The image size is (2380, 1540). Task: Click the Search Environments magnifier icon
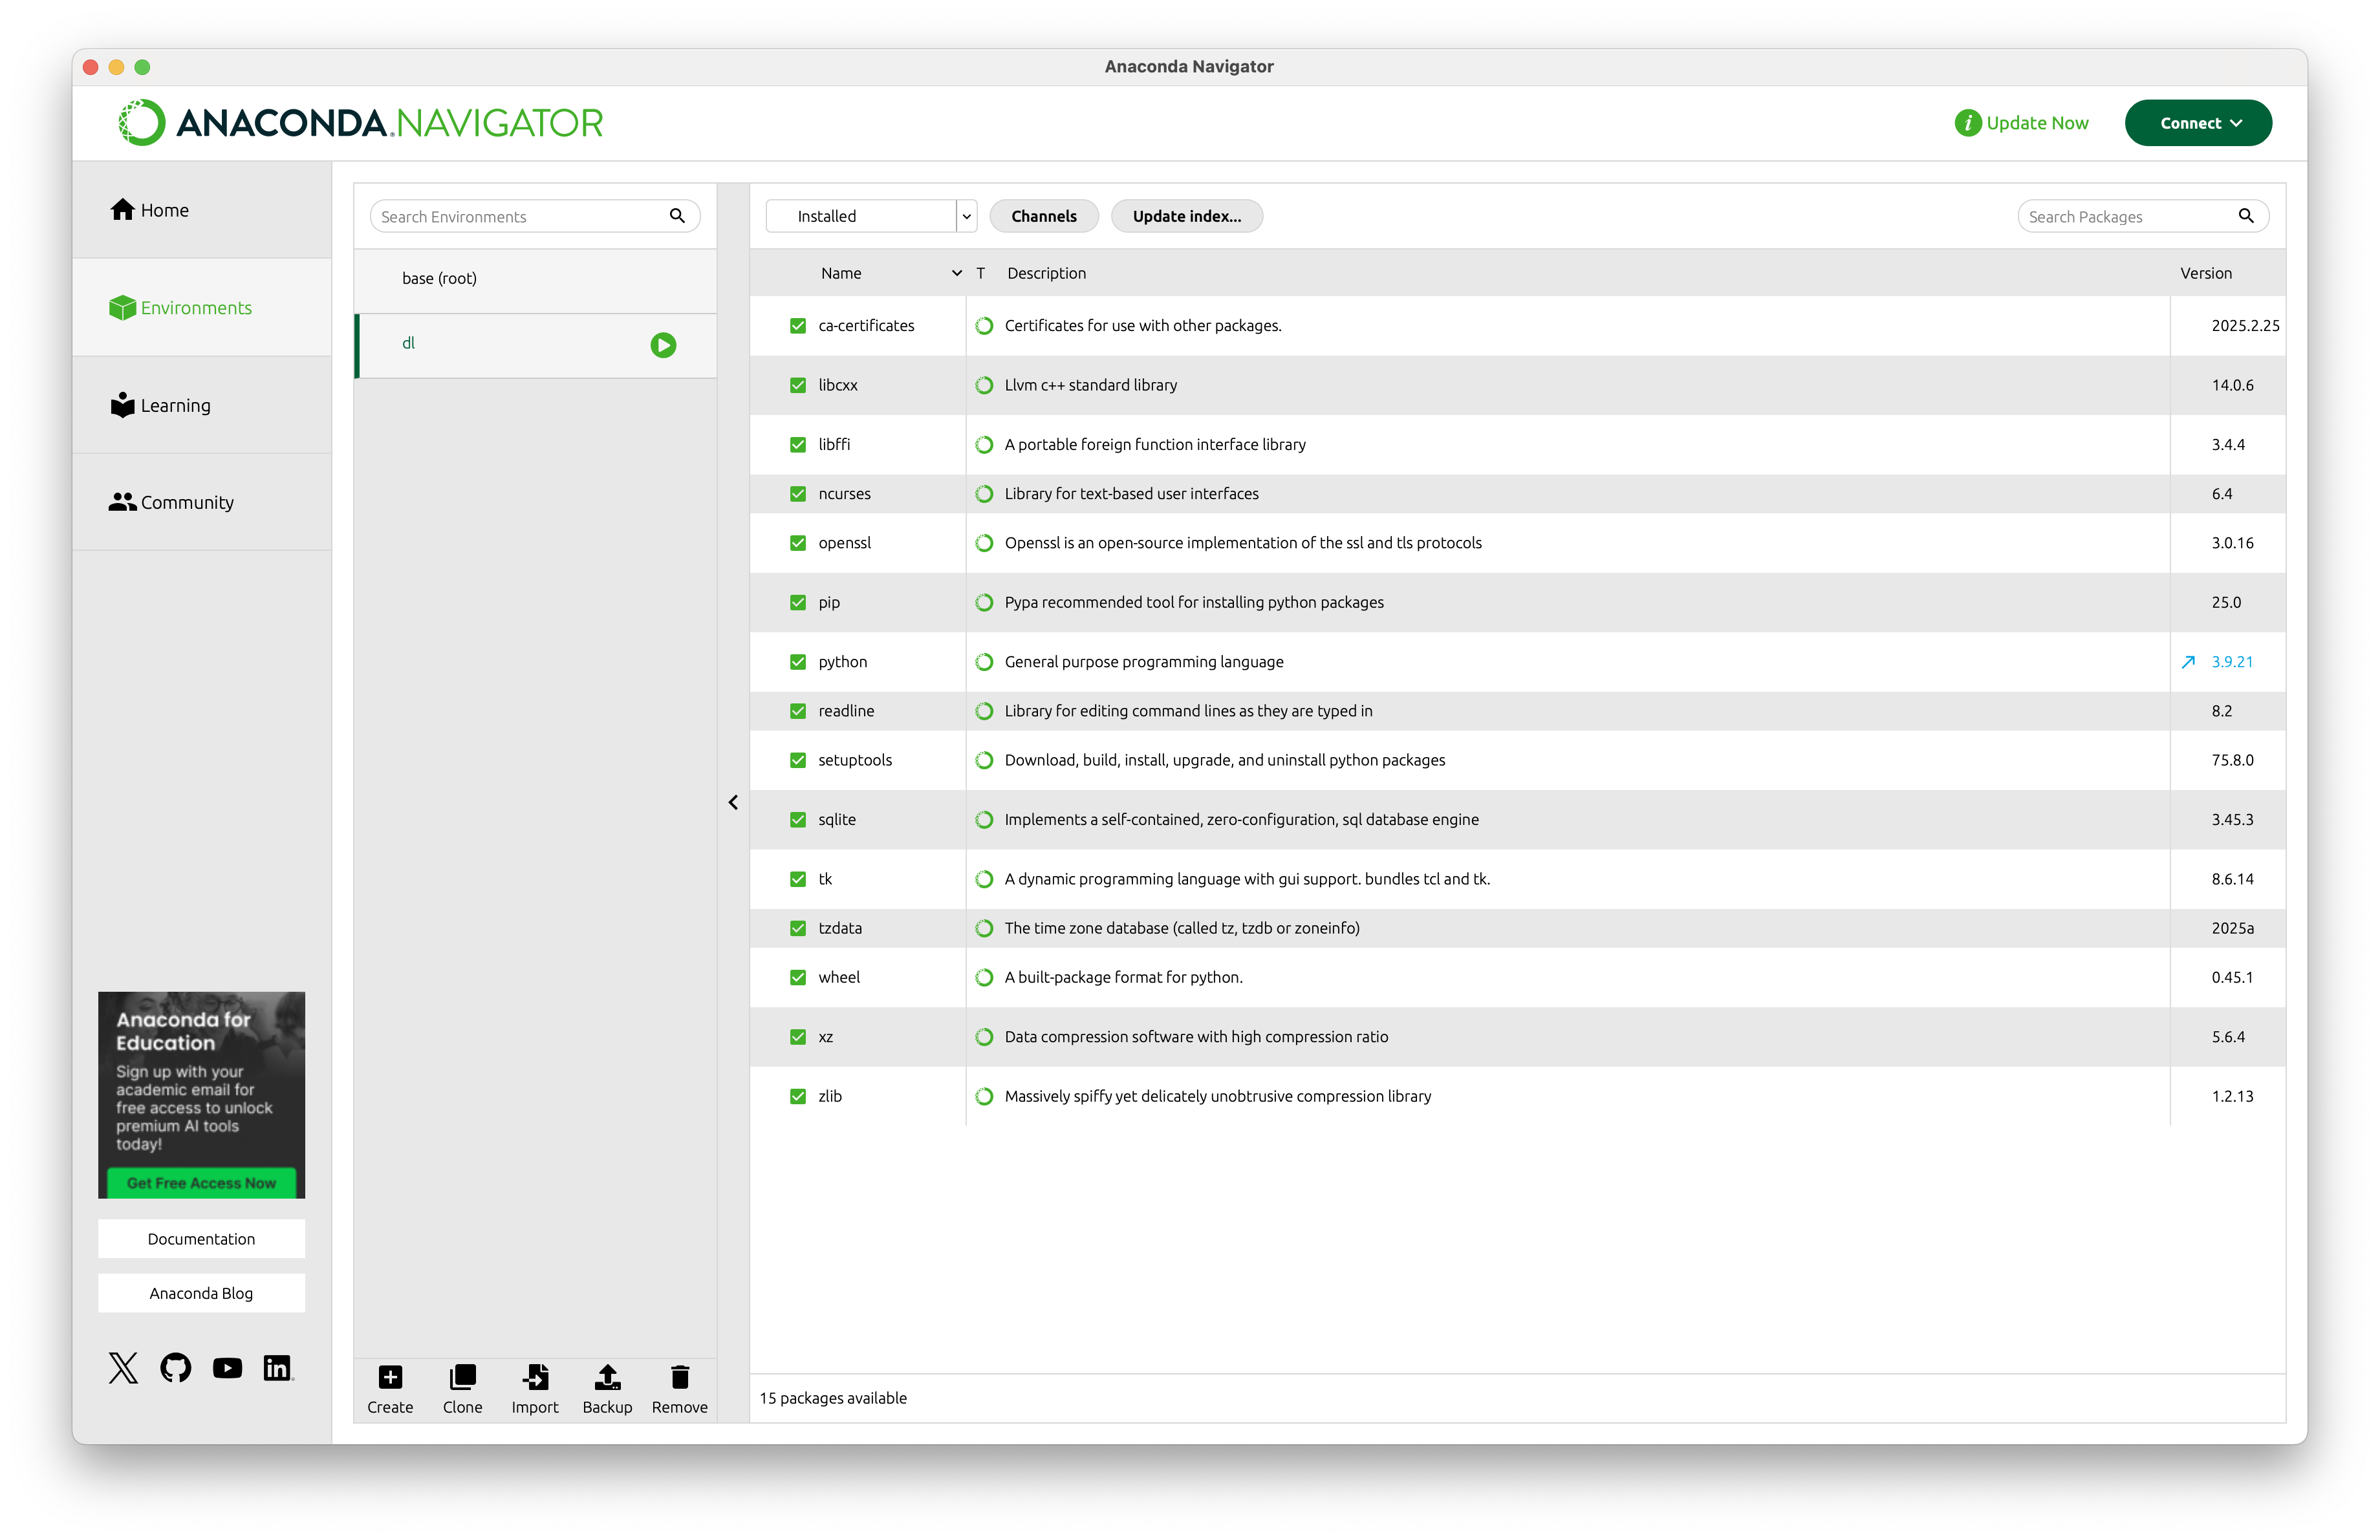(677, 216)
